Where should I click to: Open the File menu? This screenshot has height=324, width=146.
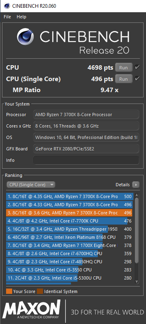tap(7, 17)
